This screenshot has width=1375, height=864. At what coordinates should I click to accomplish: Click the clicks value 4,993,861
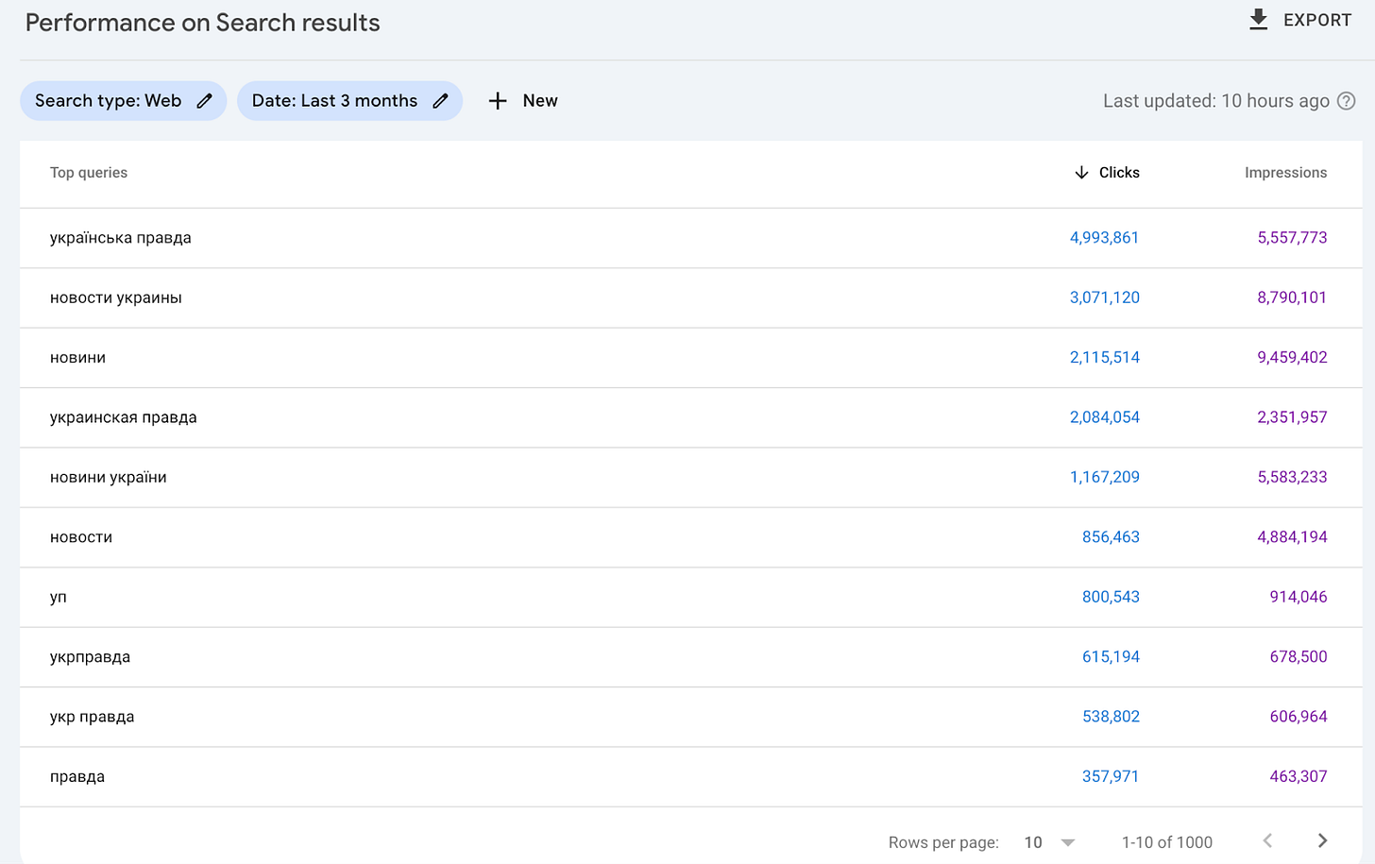(x=1104, y=238)
